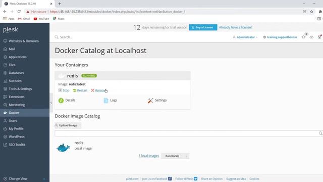
Task: Open the Apps bookmarks shortcut
Action: point(9,19)
